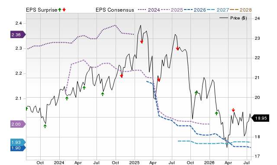Click the red surprise arrow near May 2025
The width and height of the screenshot is (277, 165).
(x=159, y=79)
